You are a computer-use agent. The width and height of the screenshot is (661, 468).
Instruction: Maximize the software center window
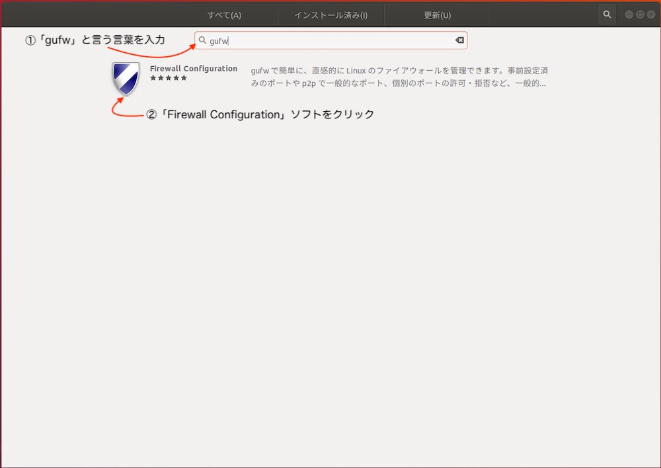[x=640, y=15]
